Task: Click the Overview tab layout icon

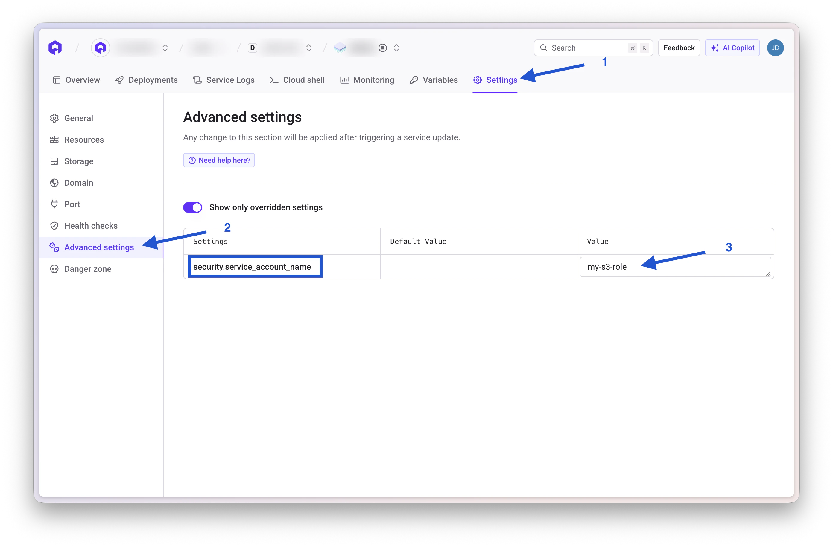Action: tap(57, 80)
